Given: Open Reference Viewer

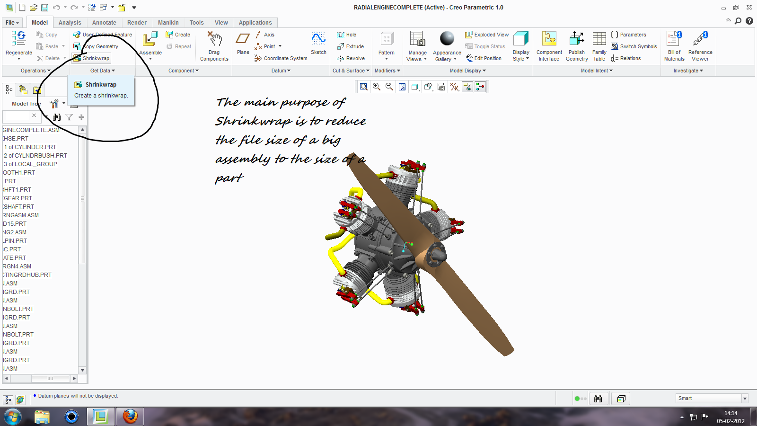Looking at the screenshot, I should (700, 46).
